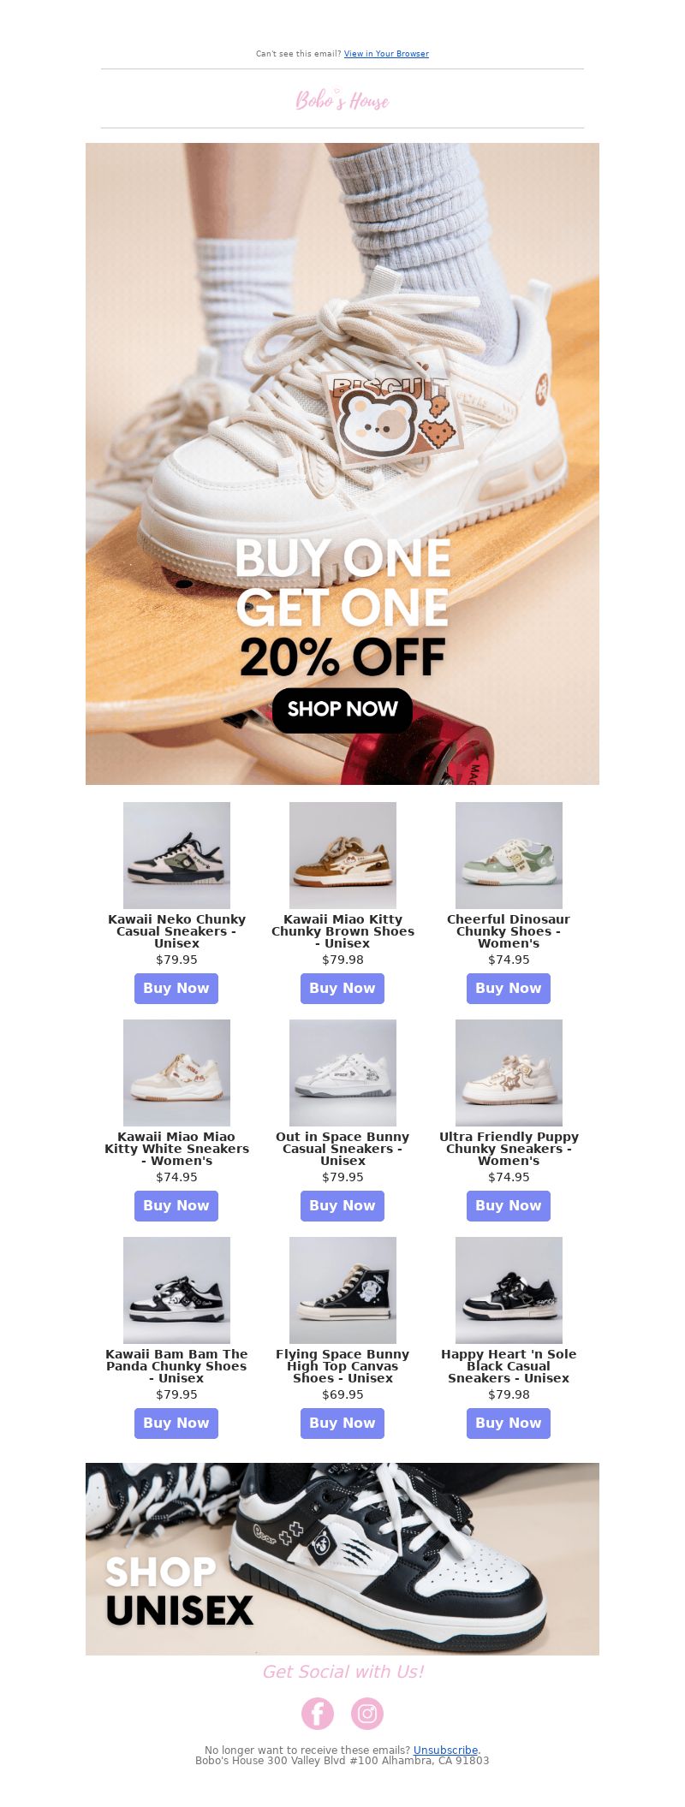Buy Now for Flying Space Bunny High Top

click(x=342, y=1424)
